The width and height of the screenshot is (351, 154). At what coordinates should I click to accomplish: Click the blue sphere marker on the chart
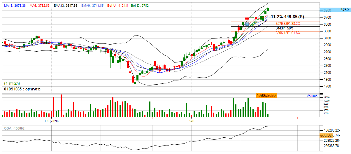pos(247,24)
